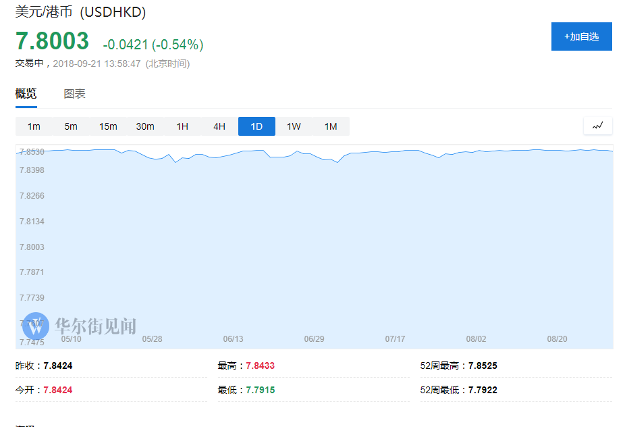Click the 7.8003 current price
The width and height of the screenshot is (625, 427).
(x=53, y=41)
